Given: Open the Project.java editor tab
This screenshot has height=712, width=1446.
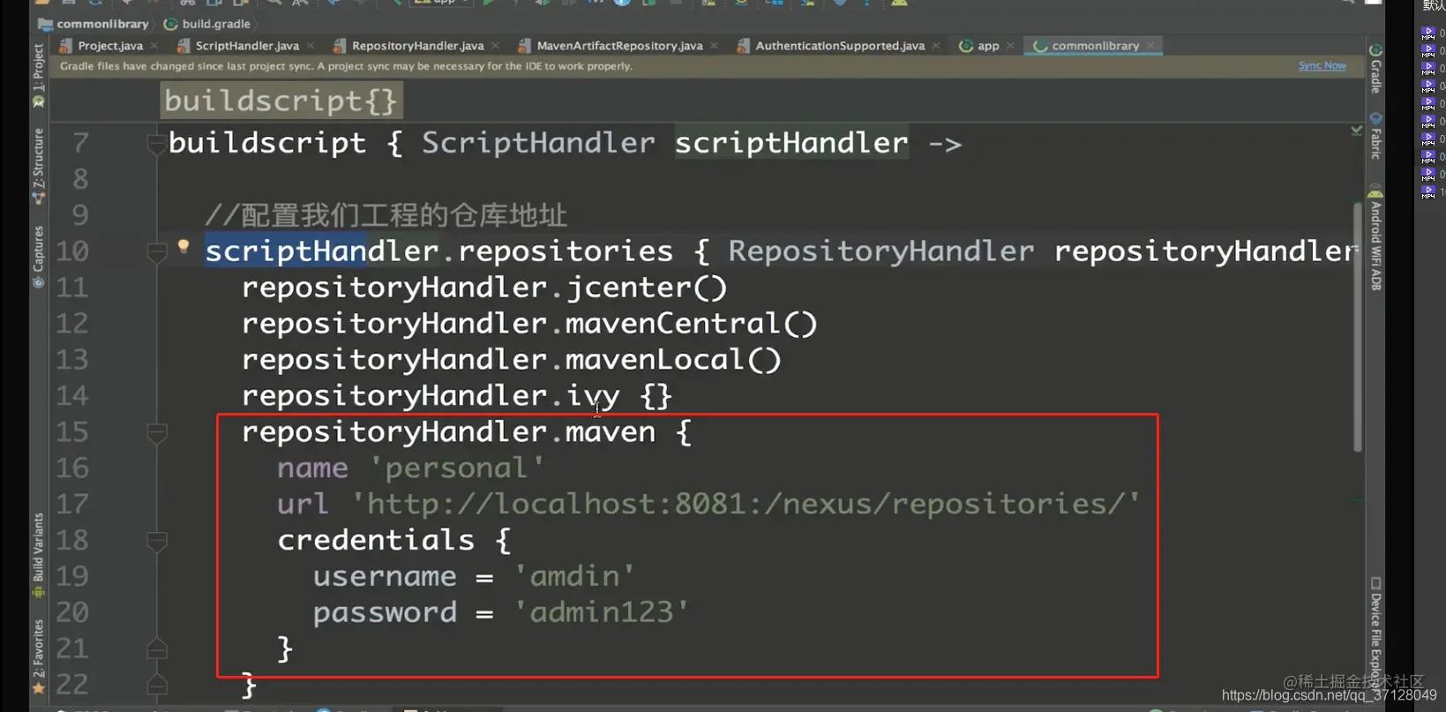Looking at the screenshot, I should (109, 46).
